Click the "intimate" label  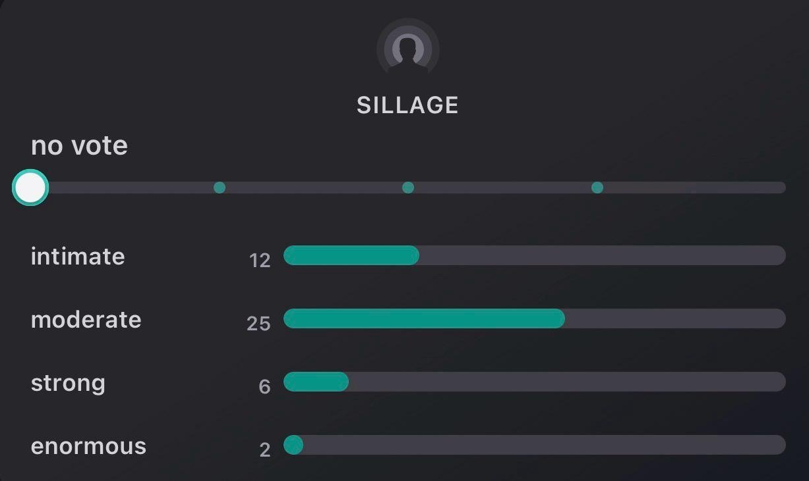tap(78, 256)
